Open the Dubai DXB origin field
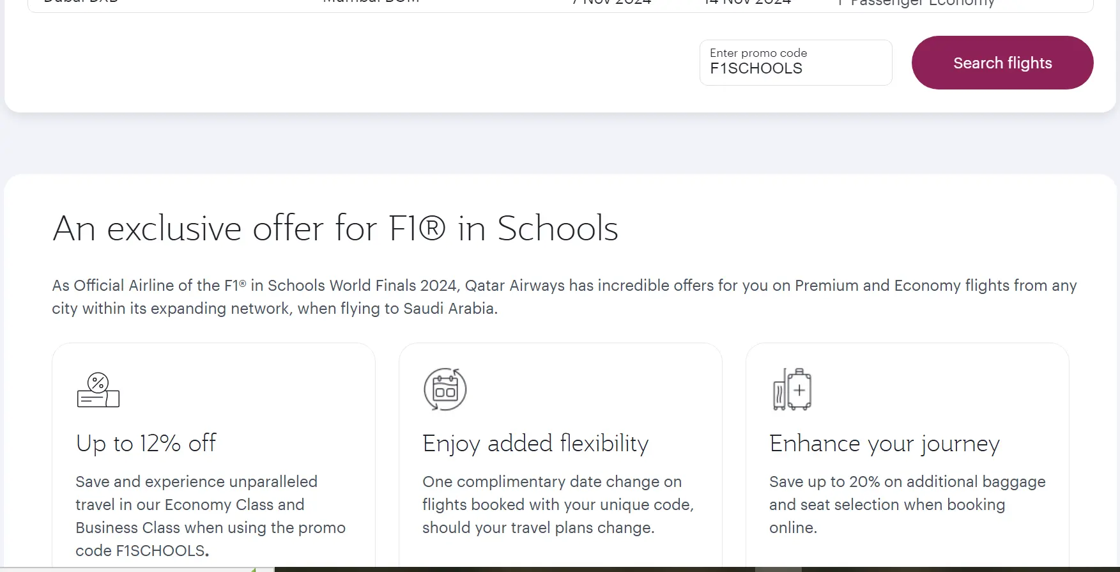Image resolution: width=1120 pixels, height=572 pixels. click(x=80, y=4)
